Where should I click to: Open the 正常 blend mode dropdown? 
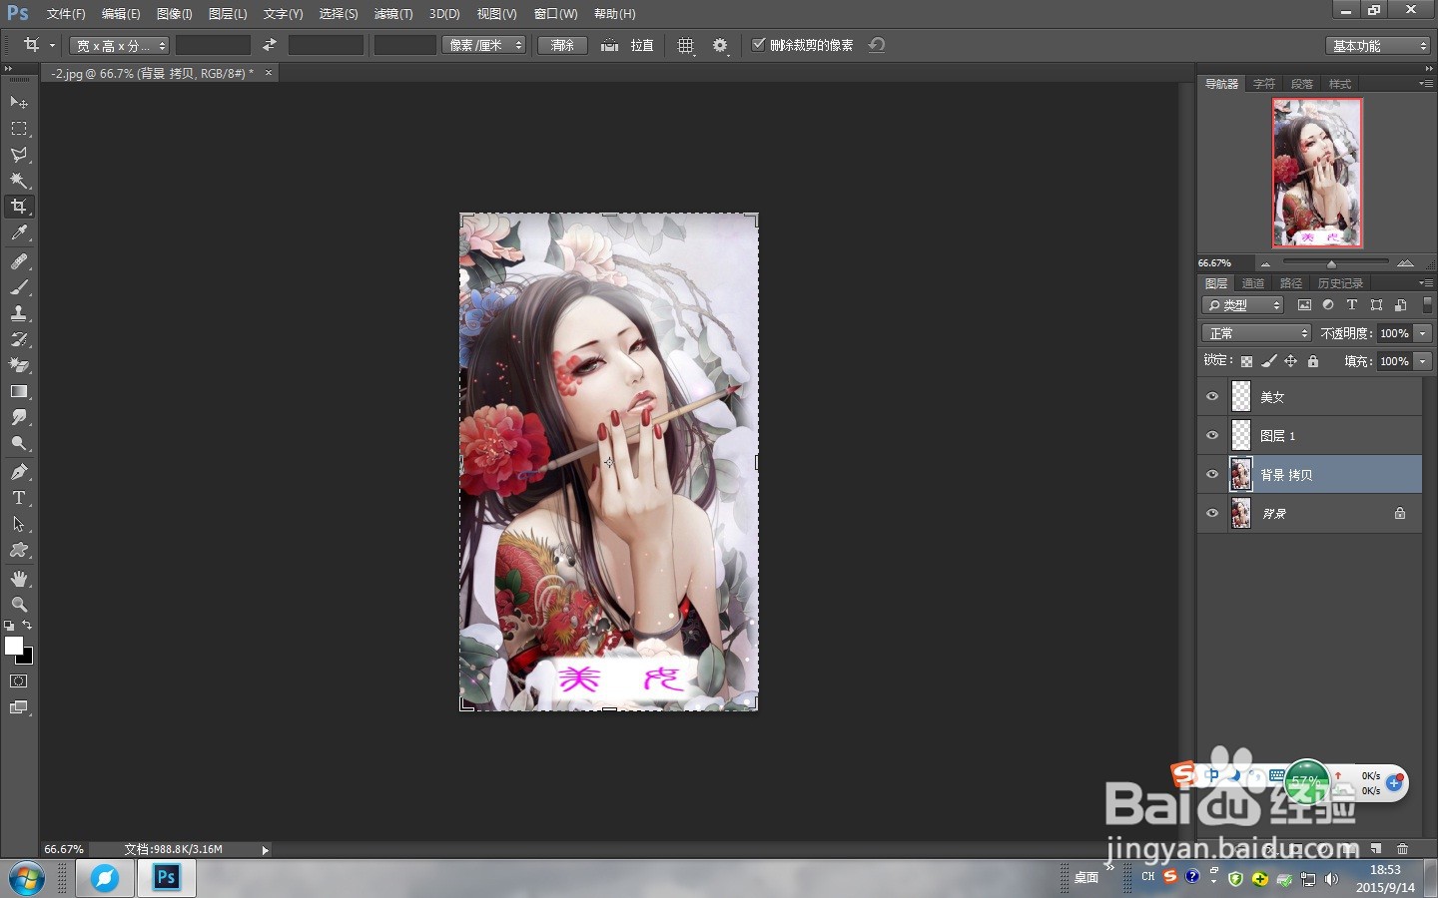1256,333
